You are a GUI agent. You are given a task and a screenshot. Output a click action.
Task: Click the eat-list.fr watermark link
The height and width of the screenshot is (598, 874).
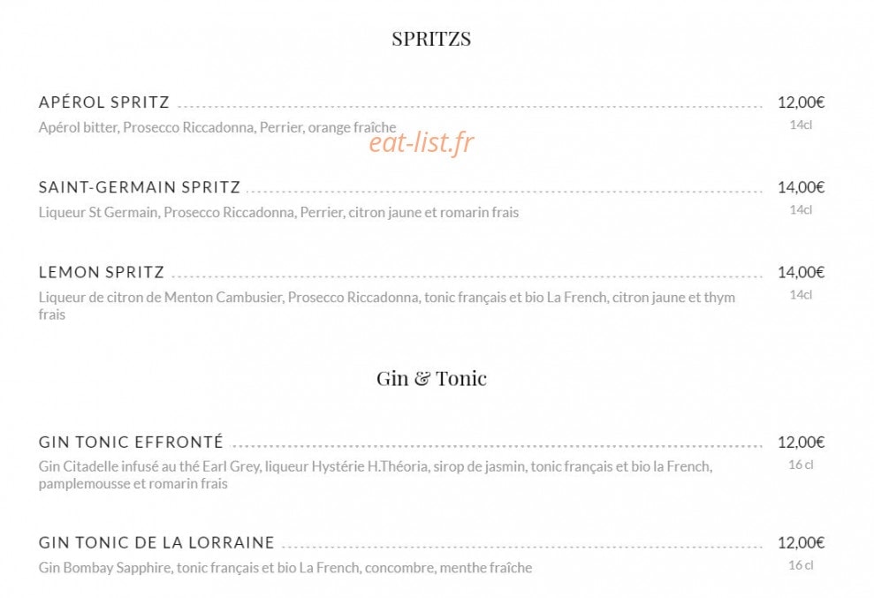(422, 143)
